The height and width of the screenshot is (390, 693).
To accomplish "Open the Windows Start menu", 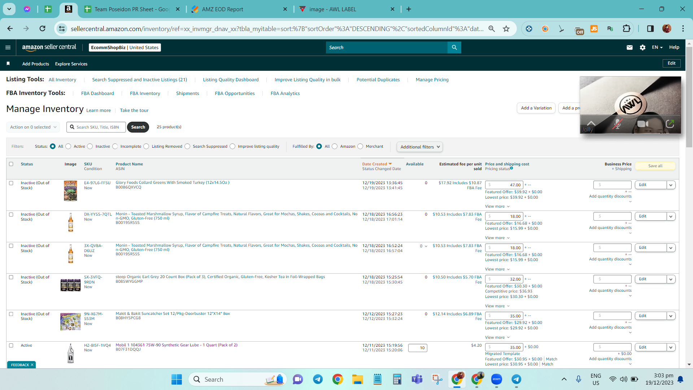I will (176, 379).
